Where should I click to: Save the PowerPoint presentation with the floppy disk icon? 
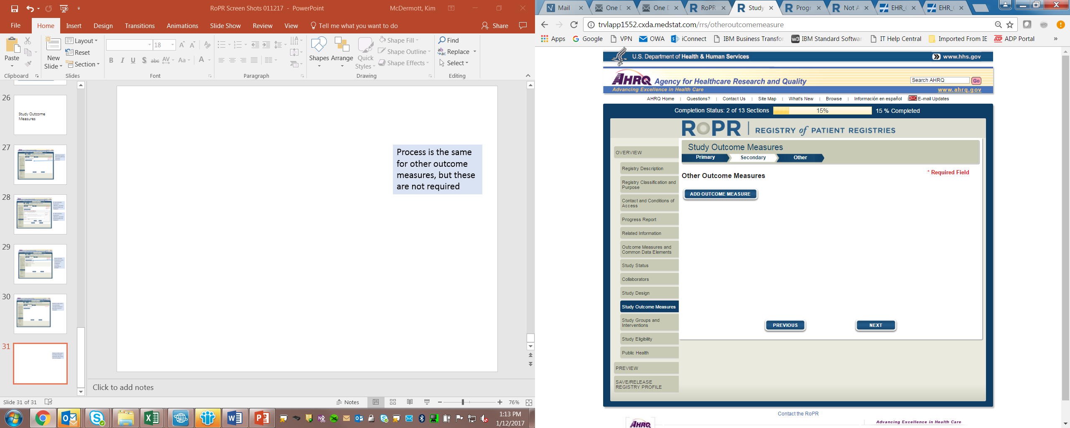tap(15, 8)
